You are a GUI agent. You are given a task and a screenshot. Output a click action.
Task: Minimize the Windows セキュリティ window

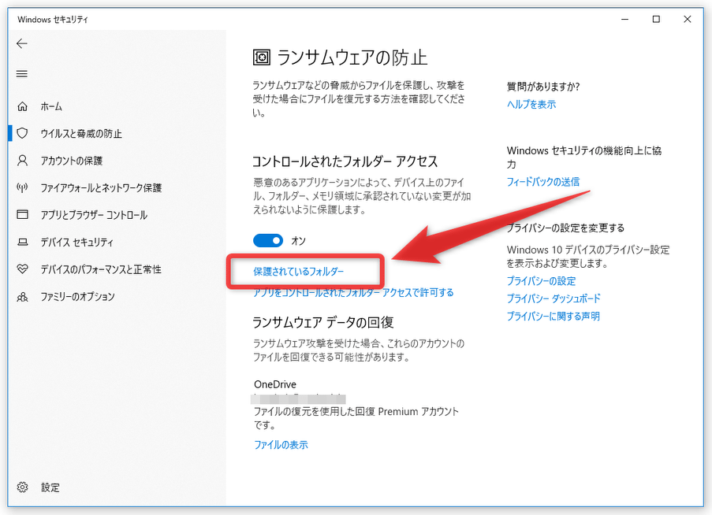point(624,19)
